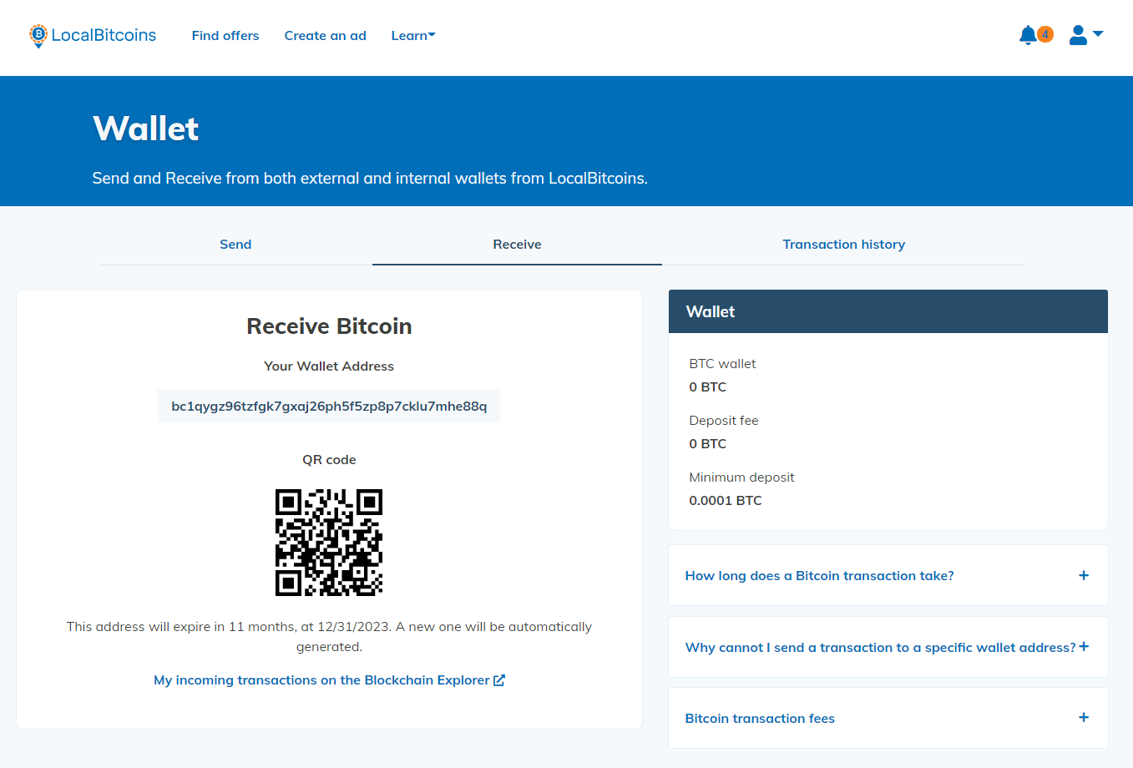Click the BTC wallet label
The width and height of the screenshot is (1133, 768).
[722, 364]
